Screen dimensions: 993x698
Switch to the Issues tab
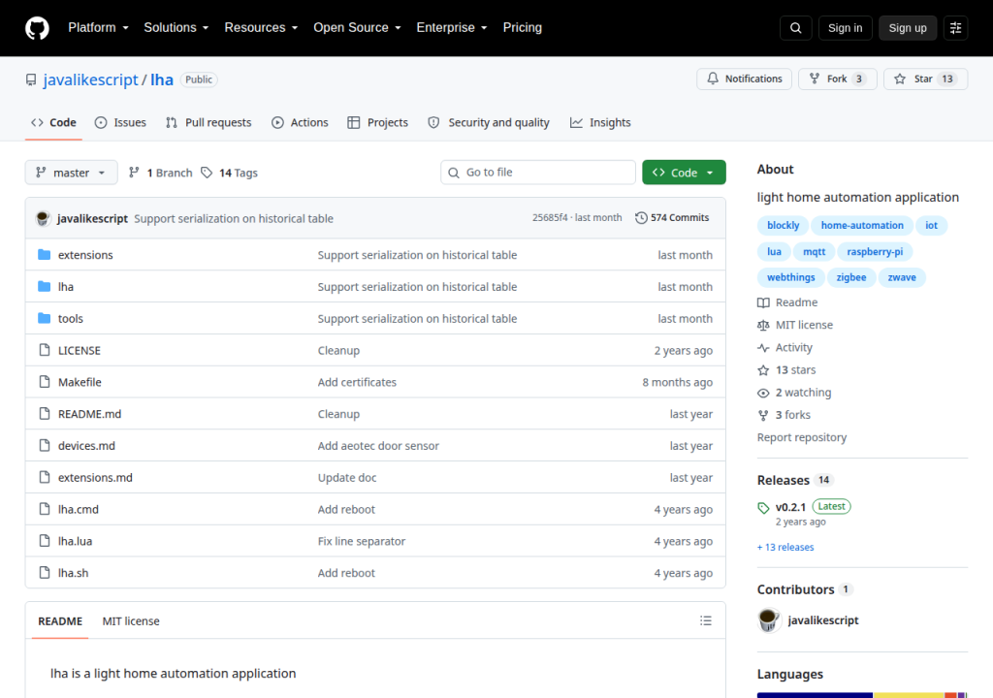(120, 122)
